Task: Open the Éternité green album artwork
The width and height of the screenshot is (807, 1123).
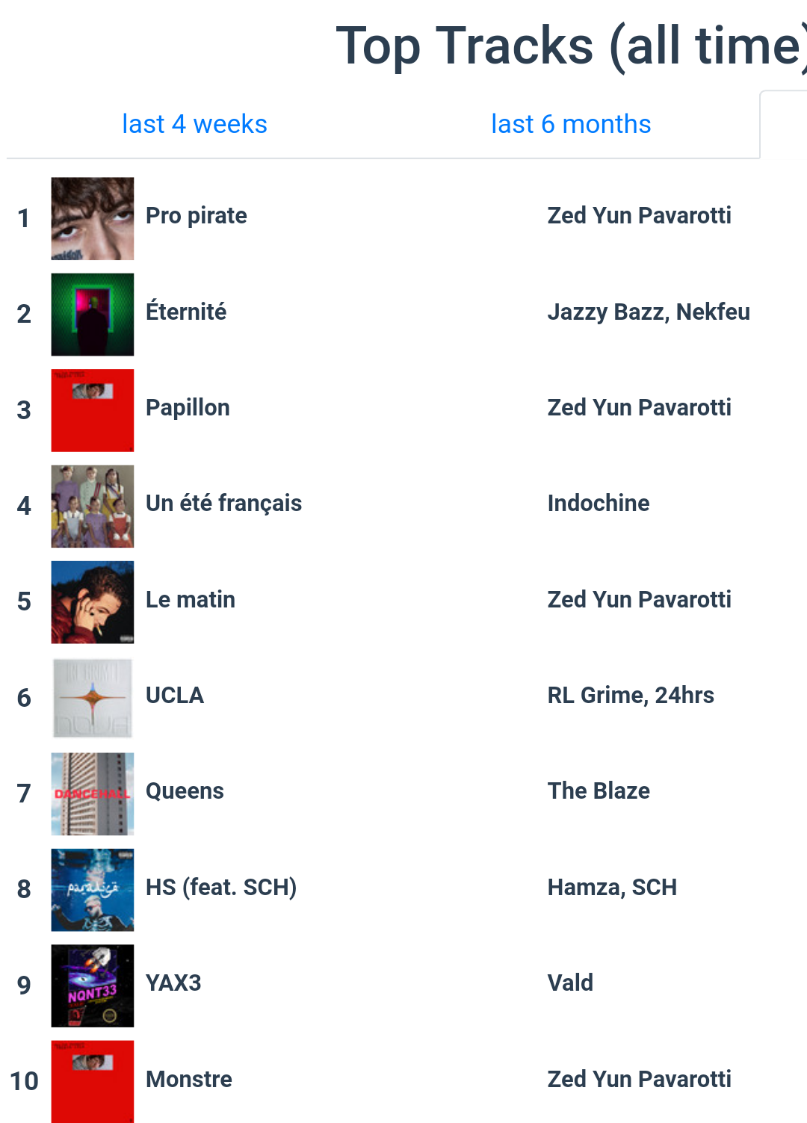Action: tap(93, 315)
